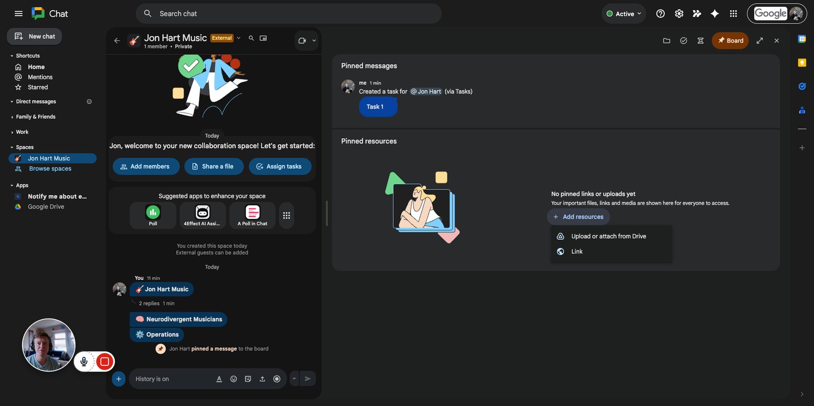Expand the Family & Friends section

click(12, 117)
